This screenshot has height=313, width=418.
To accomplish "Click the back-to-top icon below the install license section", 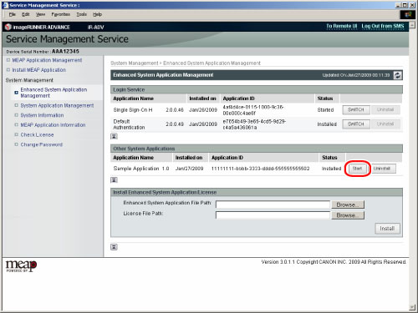I will [x=114, y=247].
